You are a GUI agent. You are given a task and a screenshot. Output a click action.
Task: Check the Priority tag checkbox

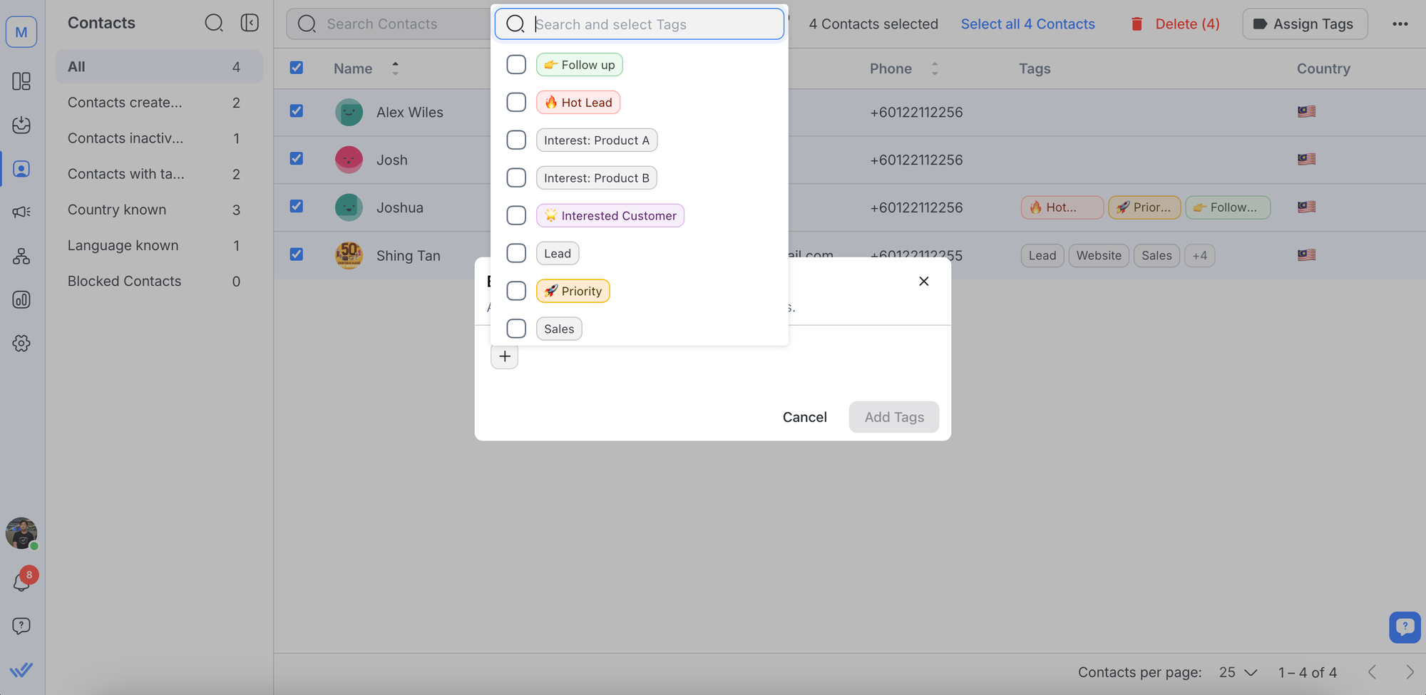pos(516,291)
